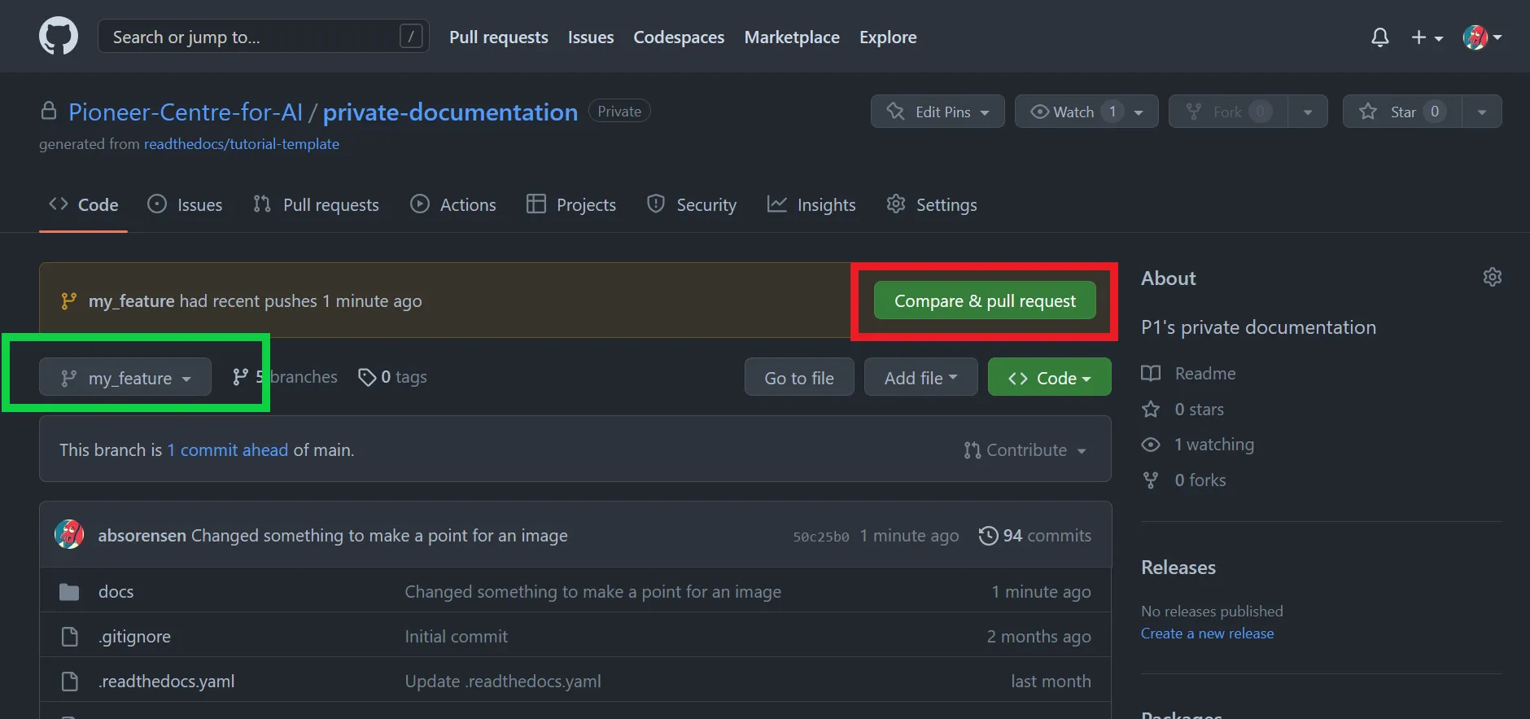Open the absorensen author link
Image resolution: width=1530 pixels, height=719 pixels.
point(142,536)
